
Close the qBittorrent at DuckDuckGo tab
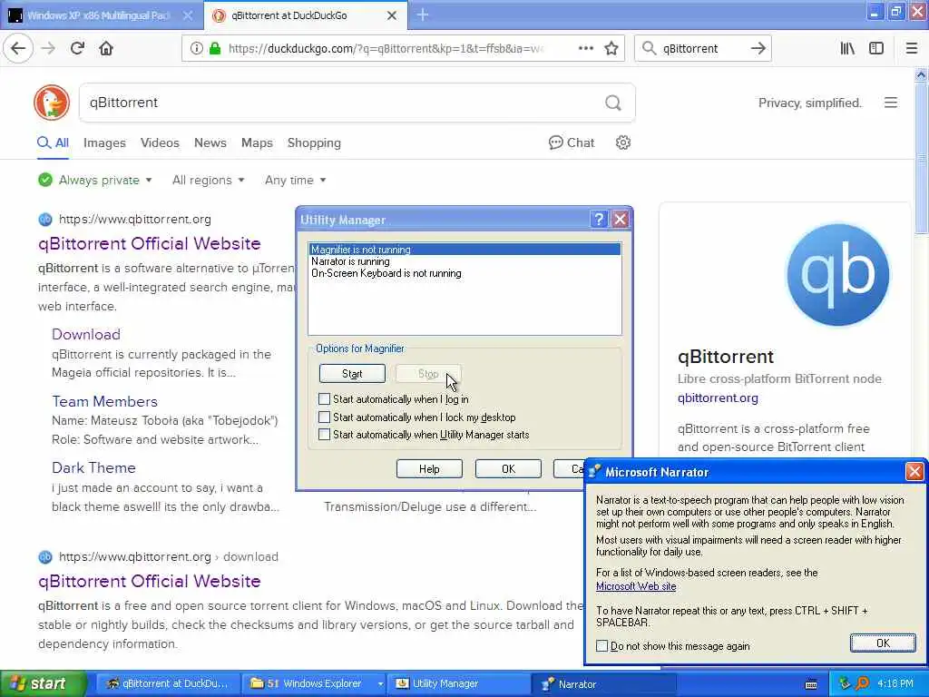[x=392, y=15]
